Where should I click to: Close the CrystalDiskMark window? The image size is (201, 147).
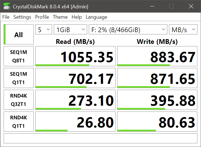[x=191, y=6]
